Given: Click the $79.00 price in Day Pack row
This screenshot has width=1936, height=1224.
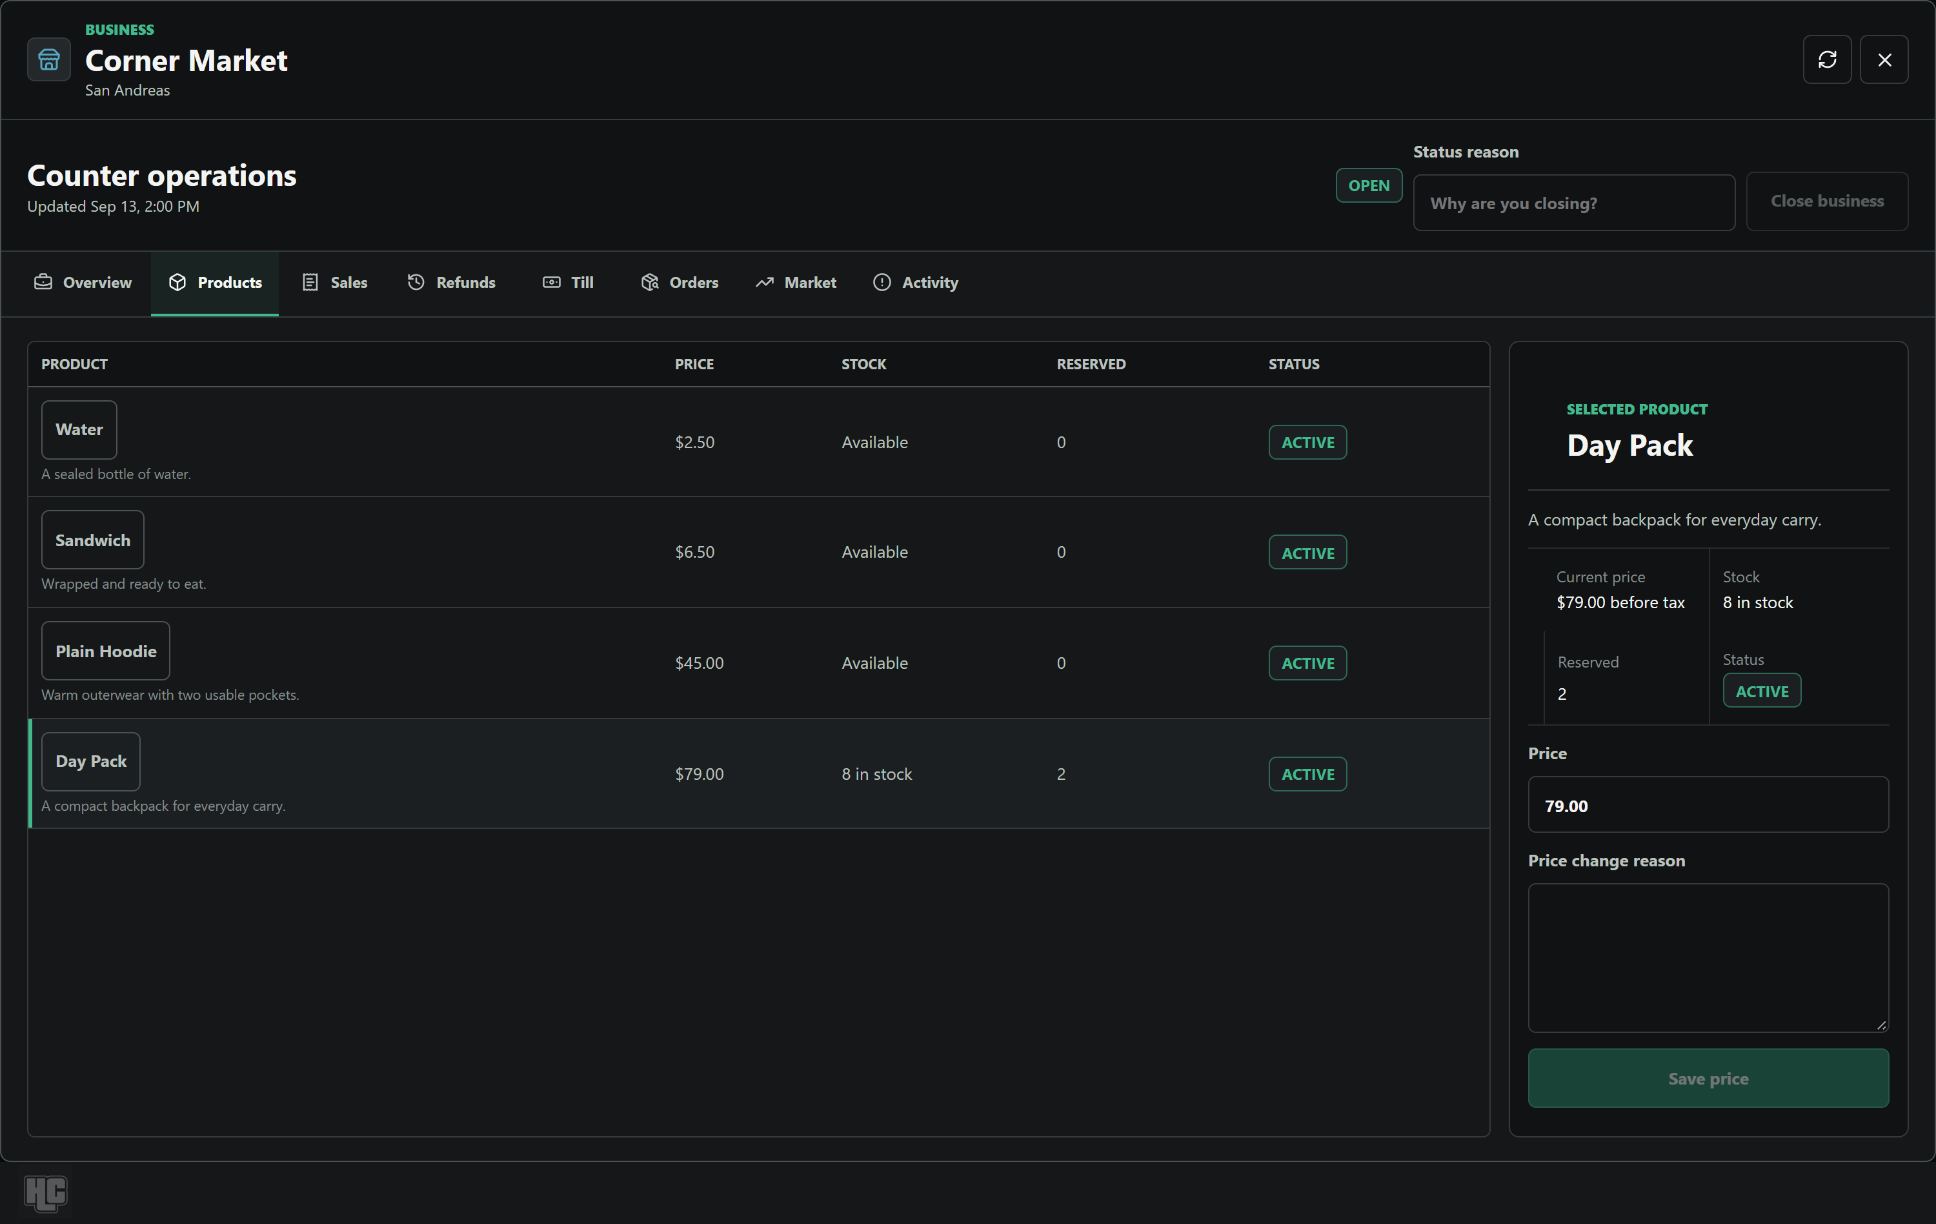Looking at the screenshot, I should coord(700,775).
